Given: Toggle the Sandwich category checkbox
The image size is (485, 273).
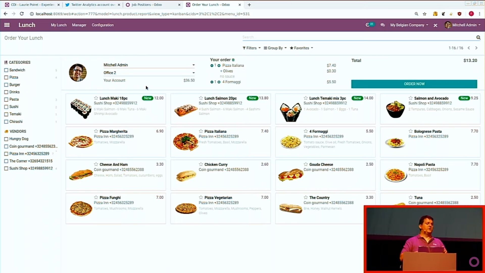Looking at the screenshot, I should (7, 70).
